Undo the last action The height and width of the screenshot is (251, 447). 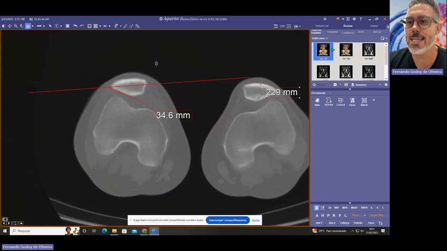(75, 26)
